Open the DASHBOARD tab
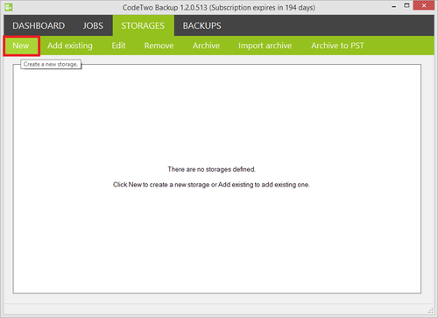 coord(39,25)
